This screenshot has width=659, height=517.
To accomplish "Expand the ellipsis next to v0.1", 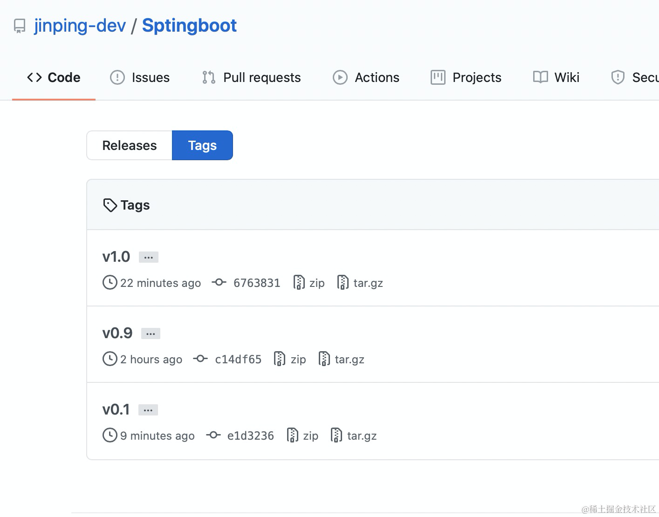I will pos(148,410).
